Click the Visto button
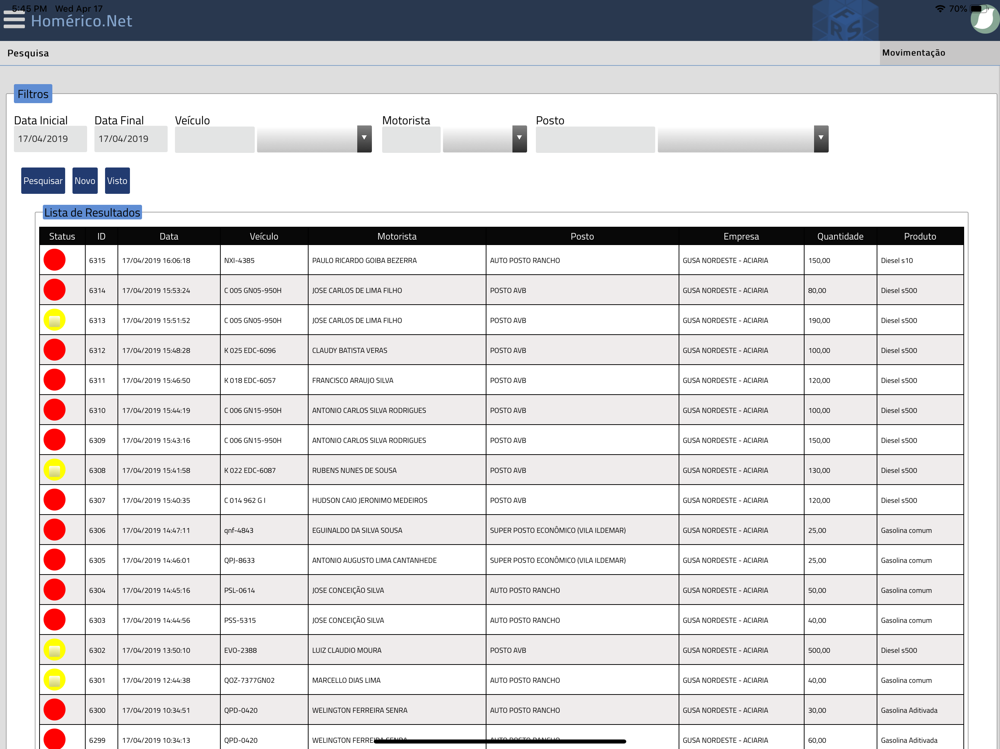The width and height of the screenshot is (1000, 749). [117, 181]
